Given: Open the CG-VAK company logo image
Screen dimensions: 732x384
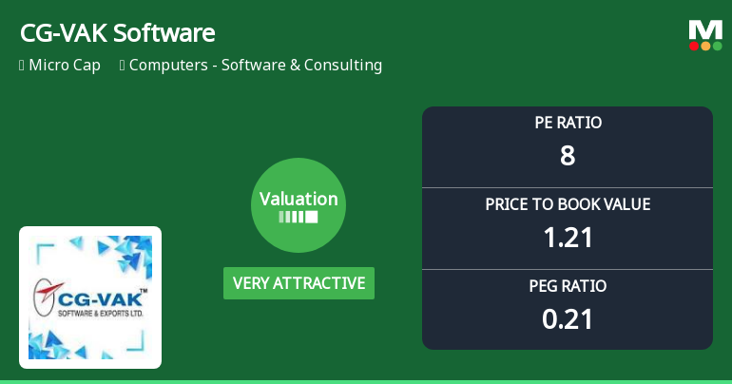Looking at the screenshot, I should coord(90,298).
